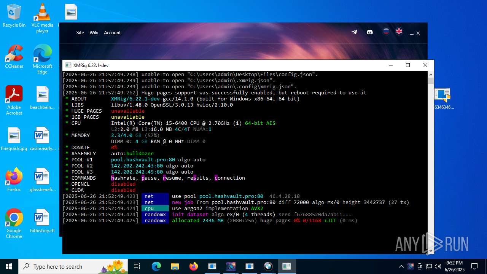487x274 pixels.
Task: Open the glassbenefi Word document
Action: point(42,180)
